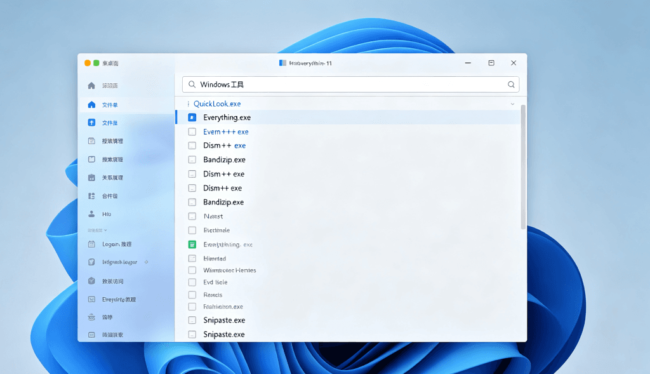Click the person icon labeled Hia
Viewport: 650px width, 374px height.
coord(91,214)
